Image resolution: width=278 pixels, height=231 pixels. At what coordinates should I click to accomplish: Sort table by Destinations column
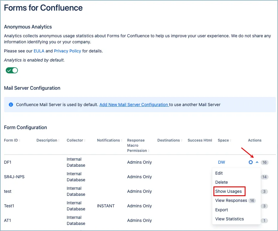[x=170, y=140]
